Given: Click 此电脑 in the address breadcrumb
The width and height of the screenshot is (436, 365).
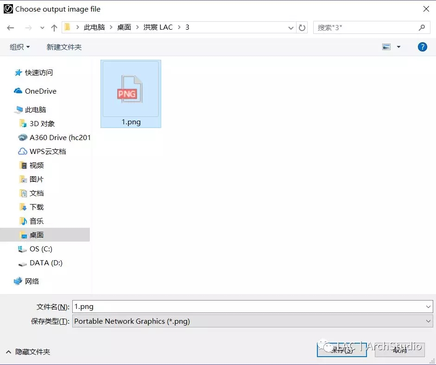Looking at the screenshot, I should click(x=94, y=27).
